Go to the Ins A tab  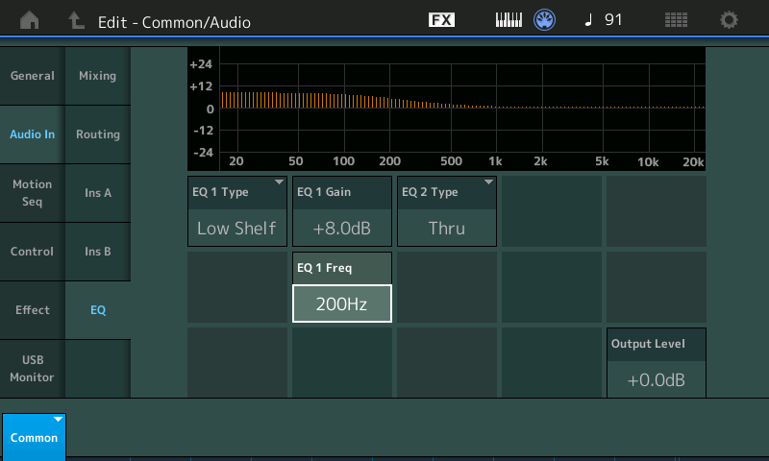click(x=97, y=193)
